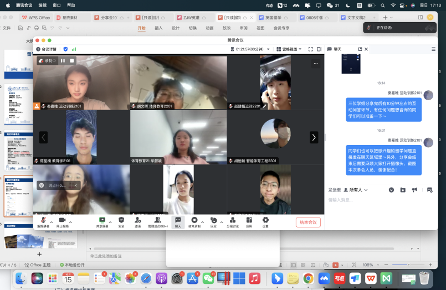Click 会议详情 meeting details
446x290 pixels.
click(49, 49)
